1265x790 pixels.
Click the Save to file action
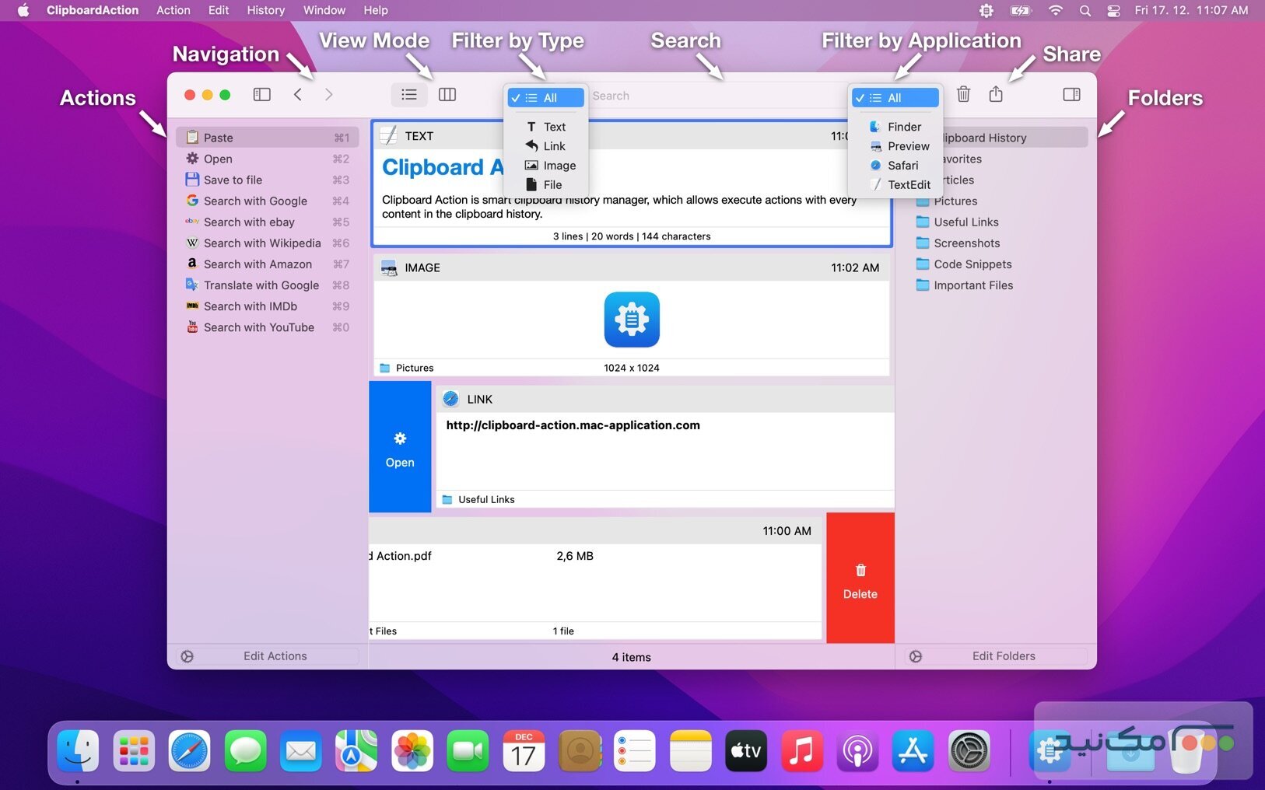[x=233, y=180]
